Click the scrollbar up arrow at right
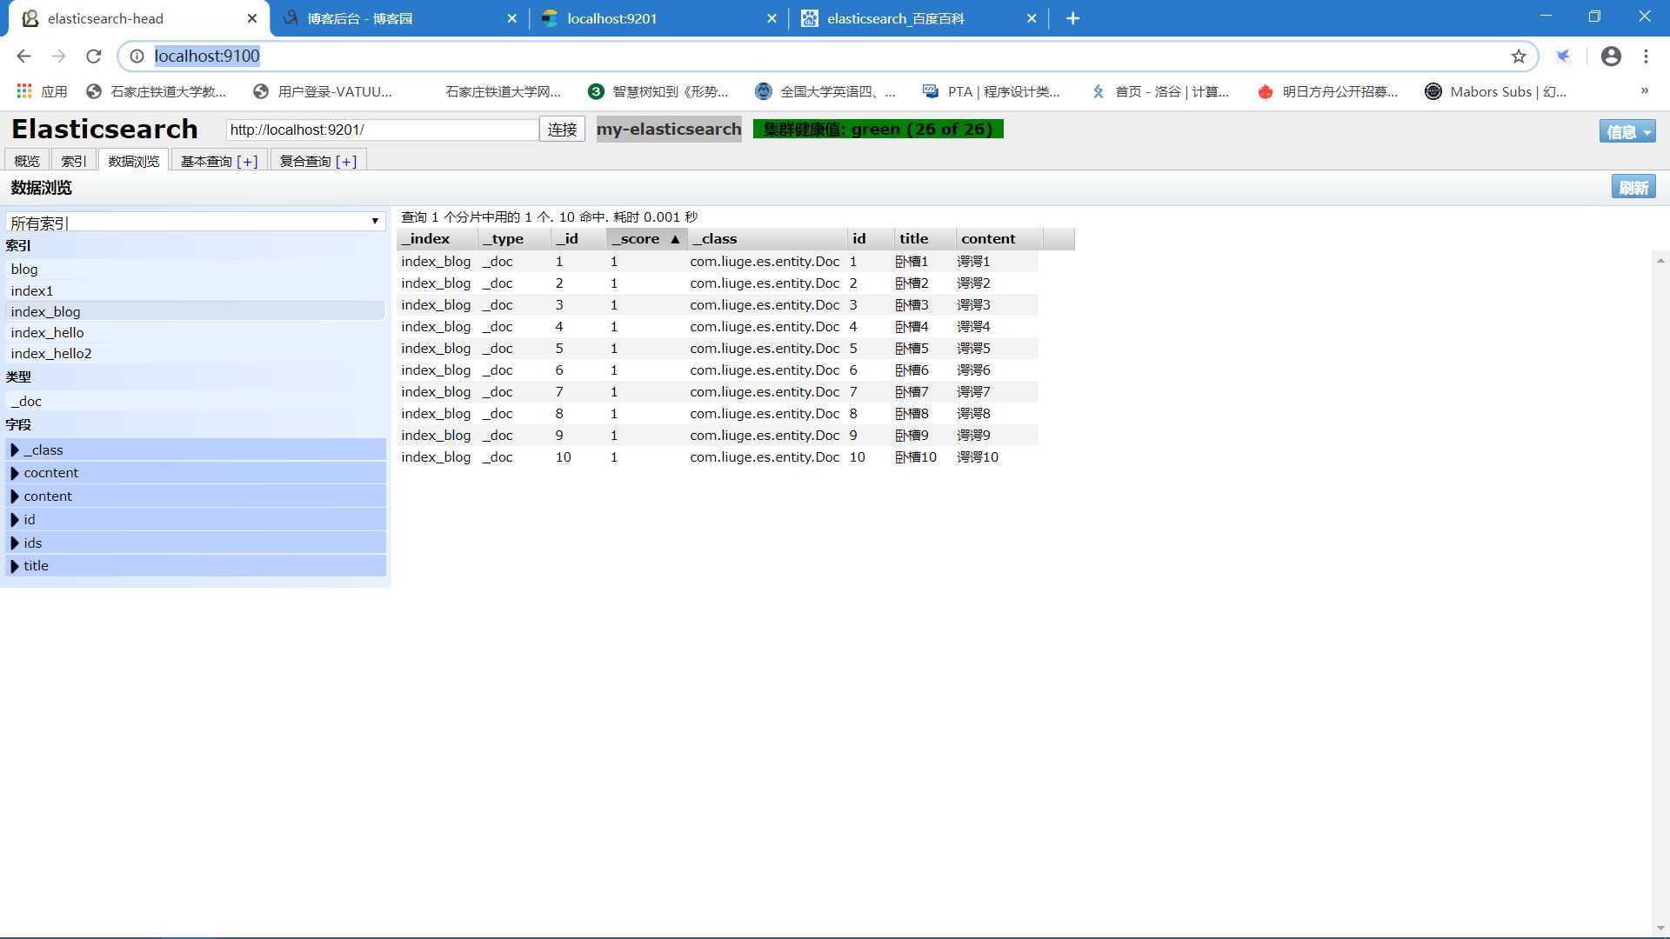 (x=1660, y=261)
